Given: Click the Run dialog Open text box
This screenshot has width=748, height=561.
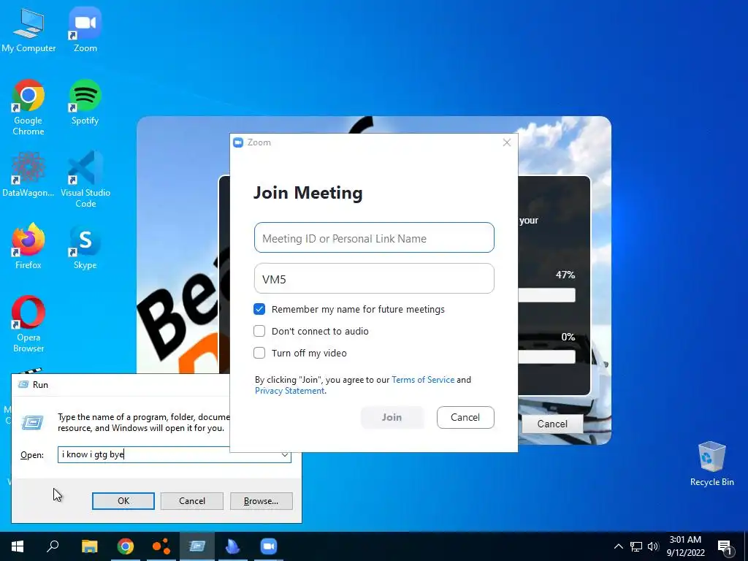Looking at the screenshot, I should click(169, 454).
